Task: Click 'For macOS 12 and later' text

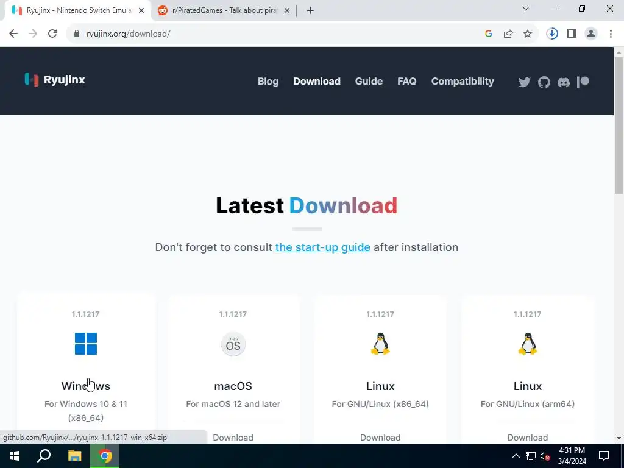Action: pyautogui.click(x=233, y=404)
